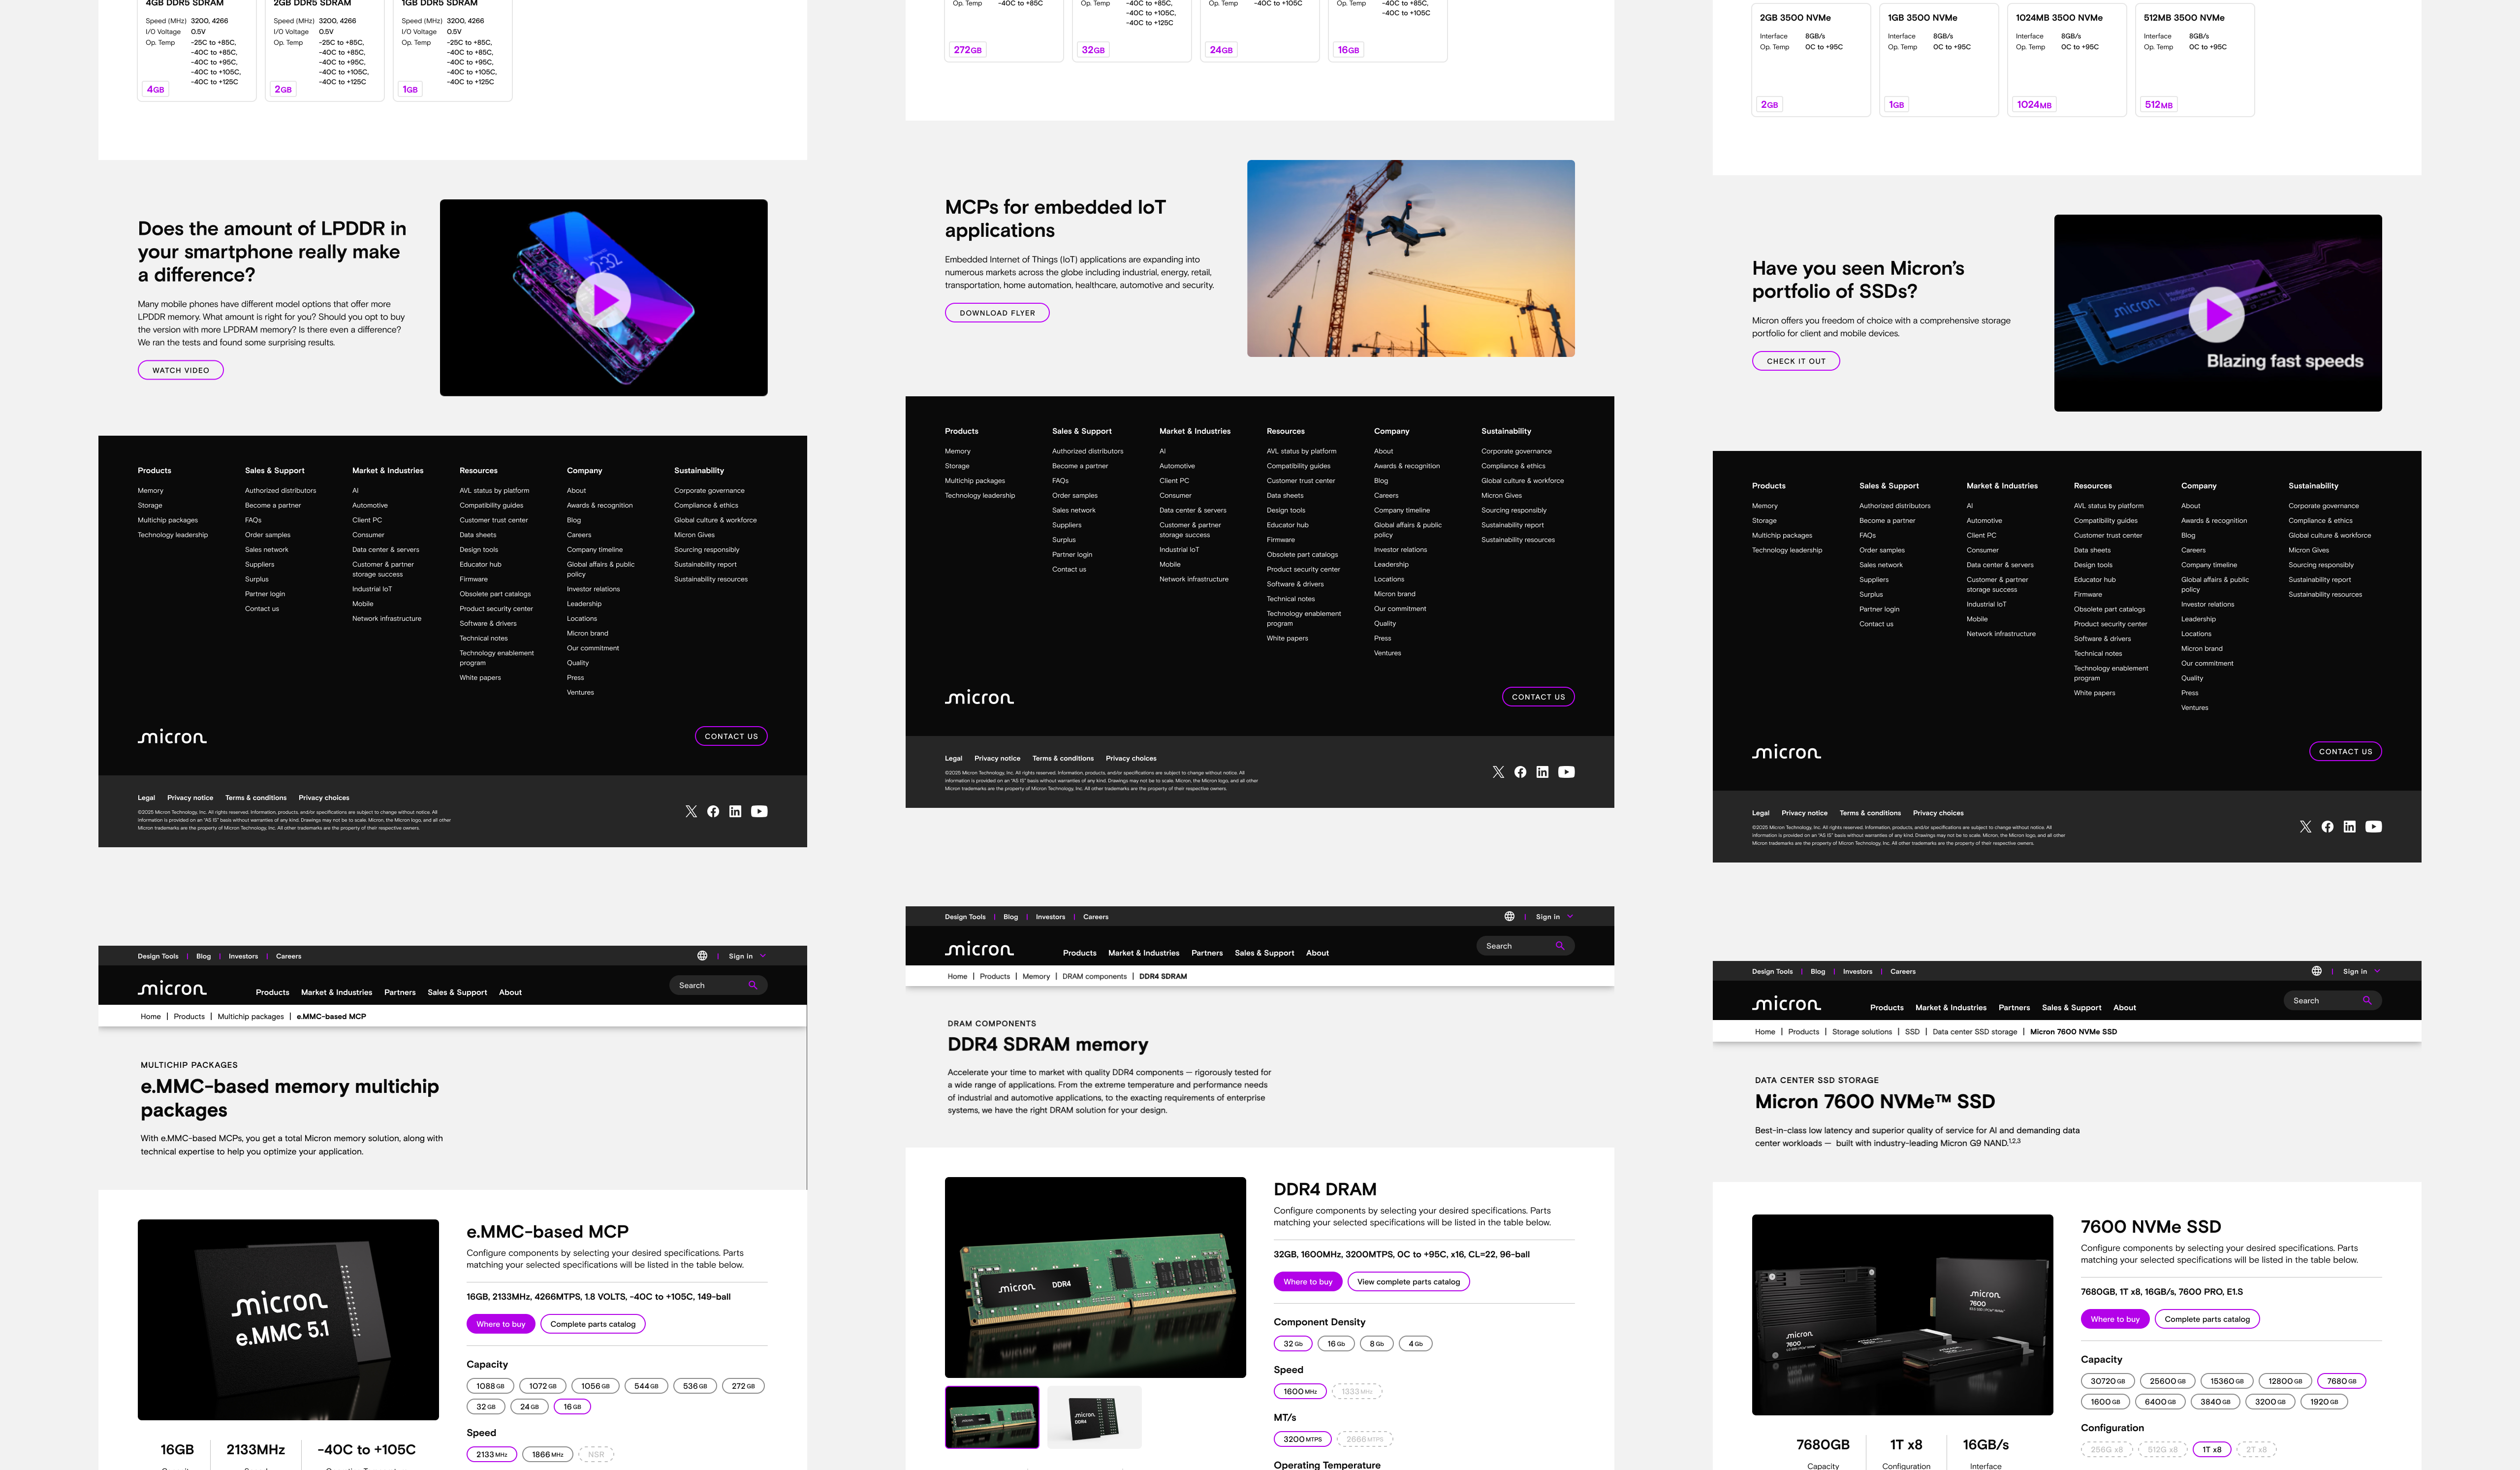Choose 30720 GB capacity for 7600 NVMe SSD

(x=2107, y=1381)
